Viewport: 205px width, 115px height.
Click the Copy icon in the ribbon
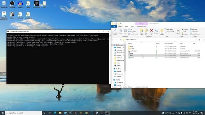pyautogui.click(x=121, y=31)
